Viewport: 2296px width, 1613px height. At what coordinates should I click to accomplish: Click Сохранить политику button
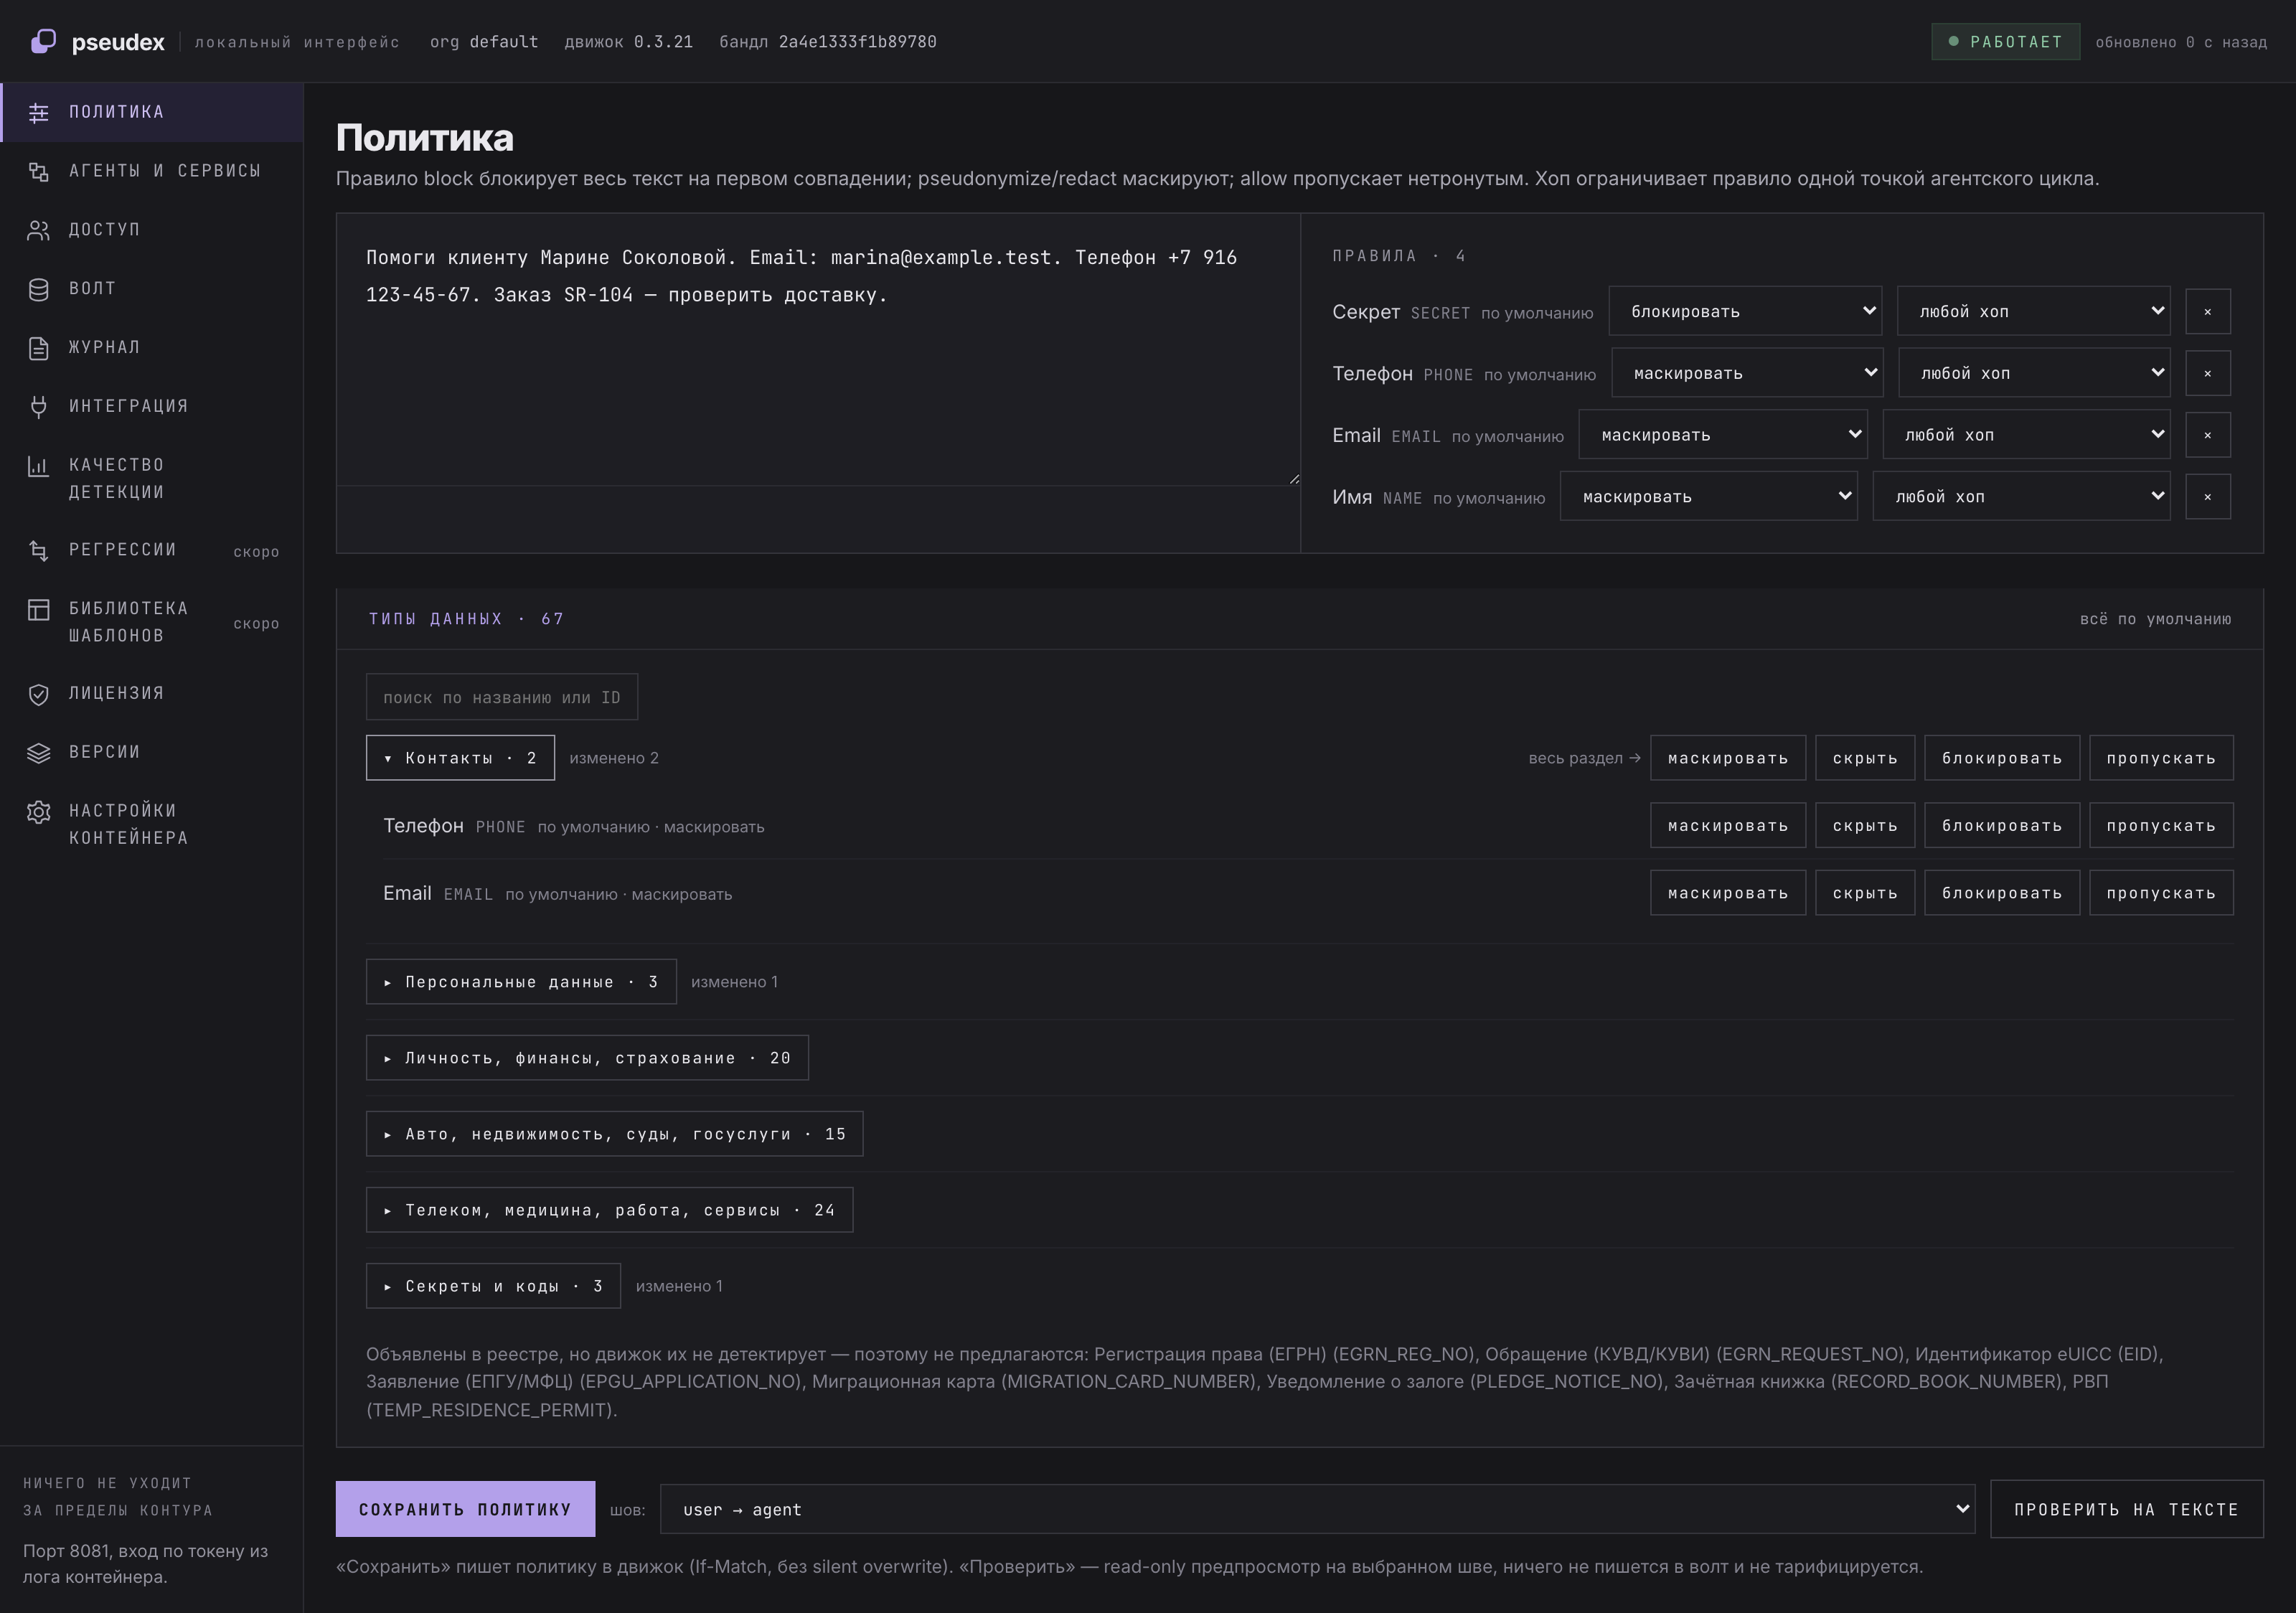465,1509
